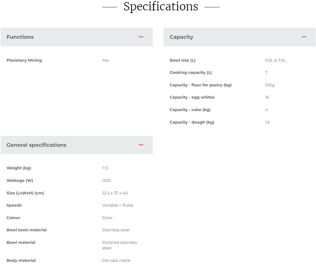The image size is (316, 267).
Task: Click the Capacity - egg whites label
Action: (192, 97)
